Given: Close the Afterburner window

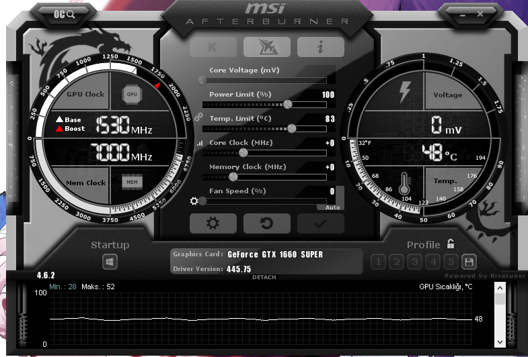Looking at the screenshot, I should [x=480, y=14].
